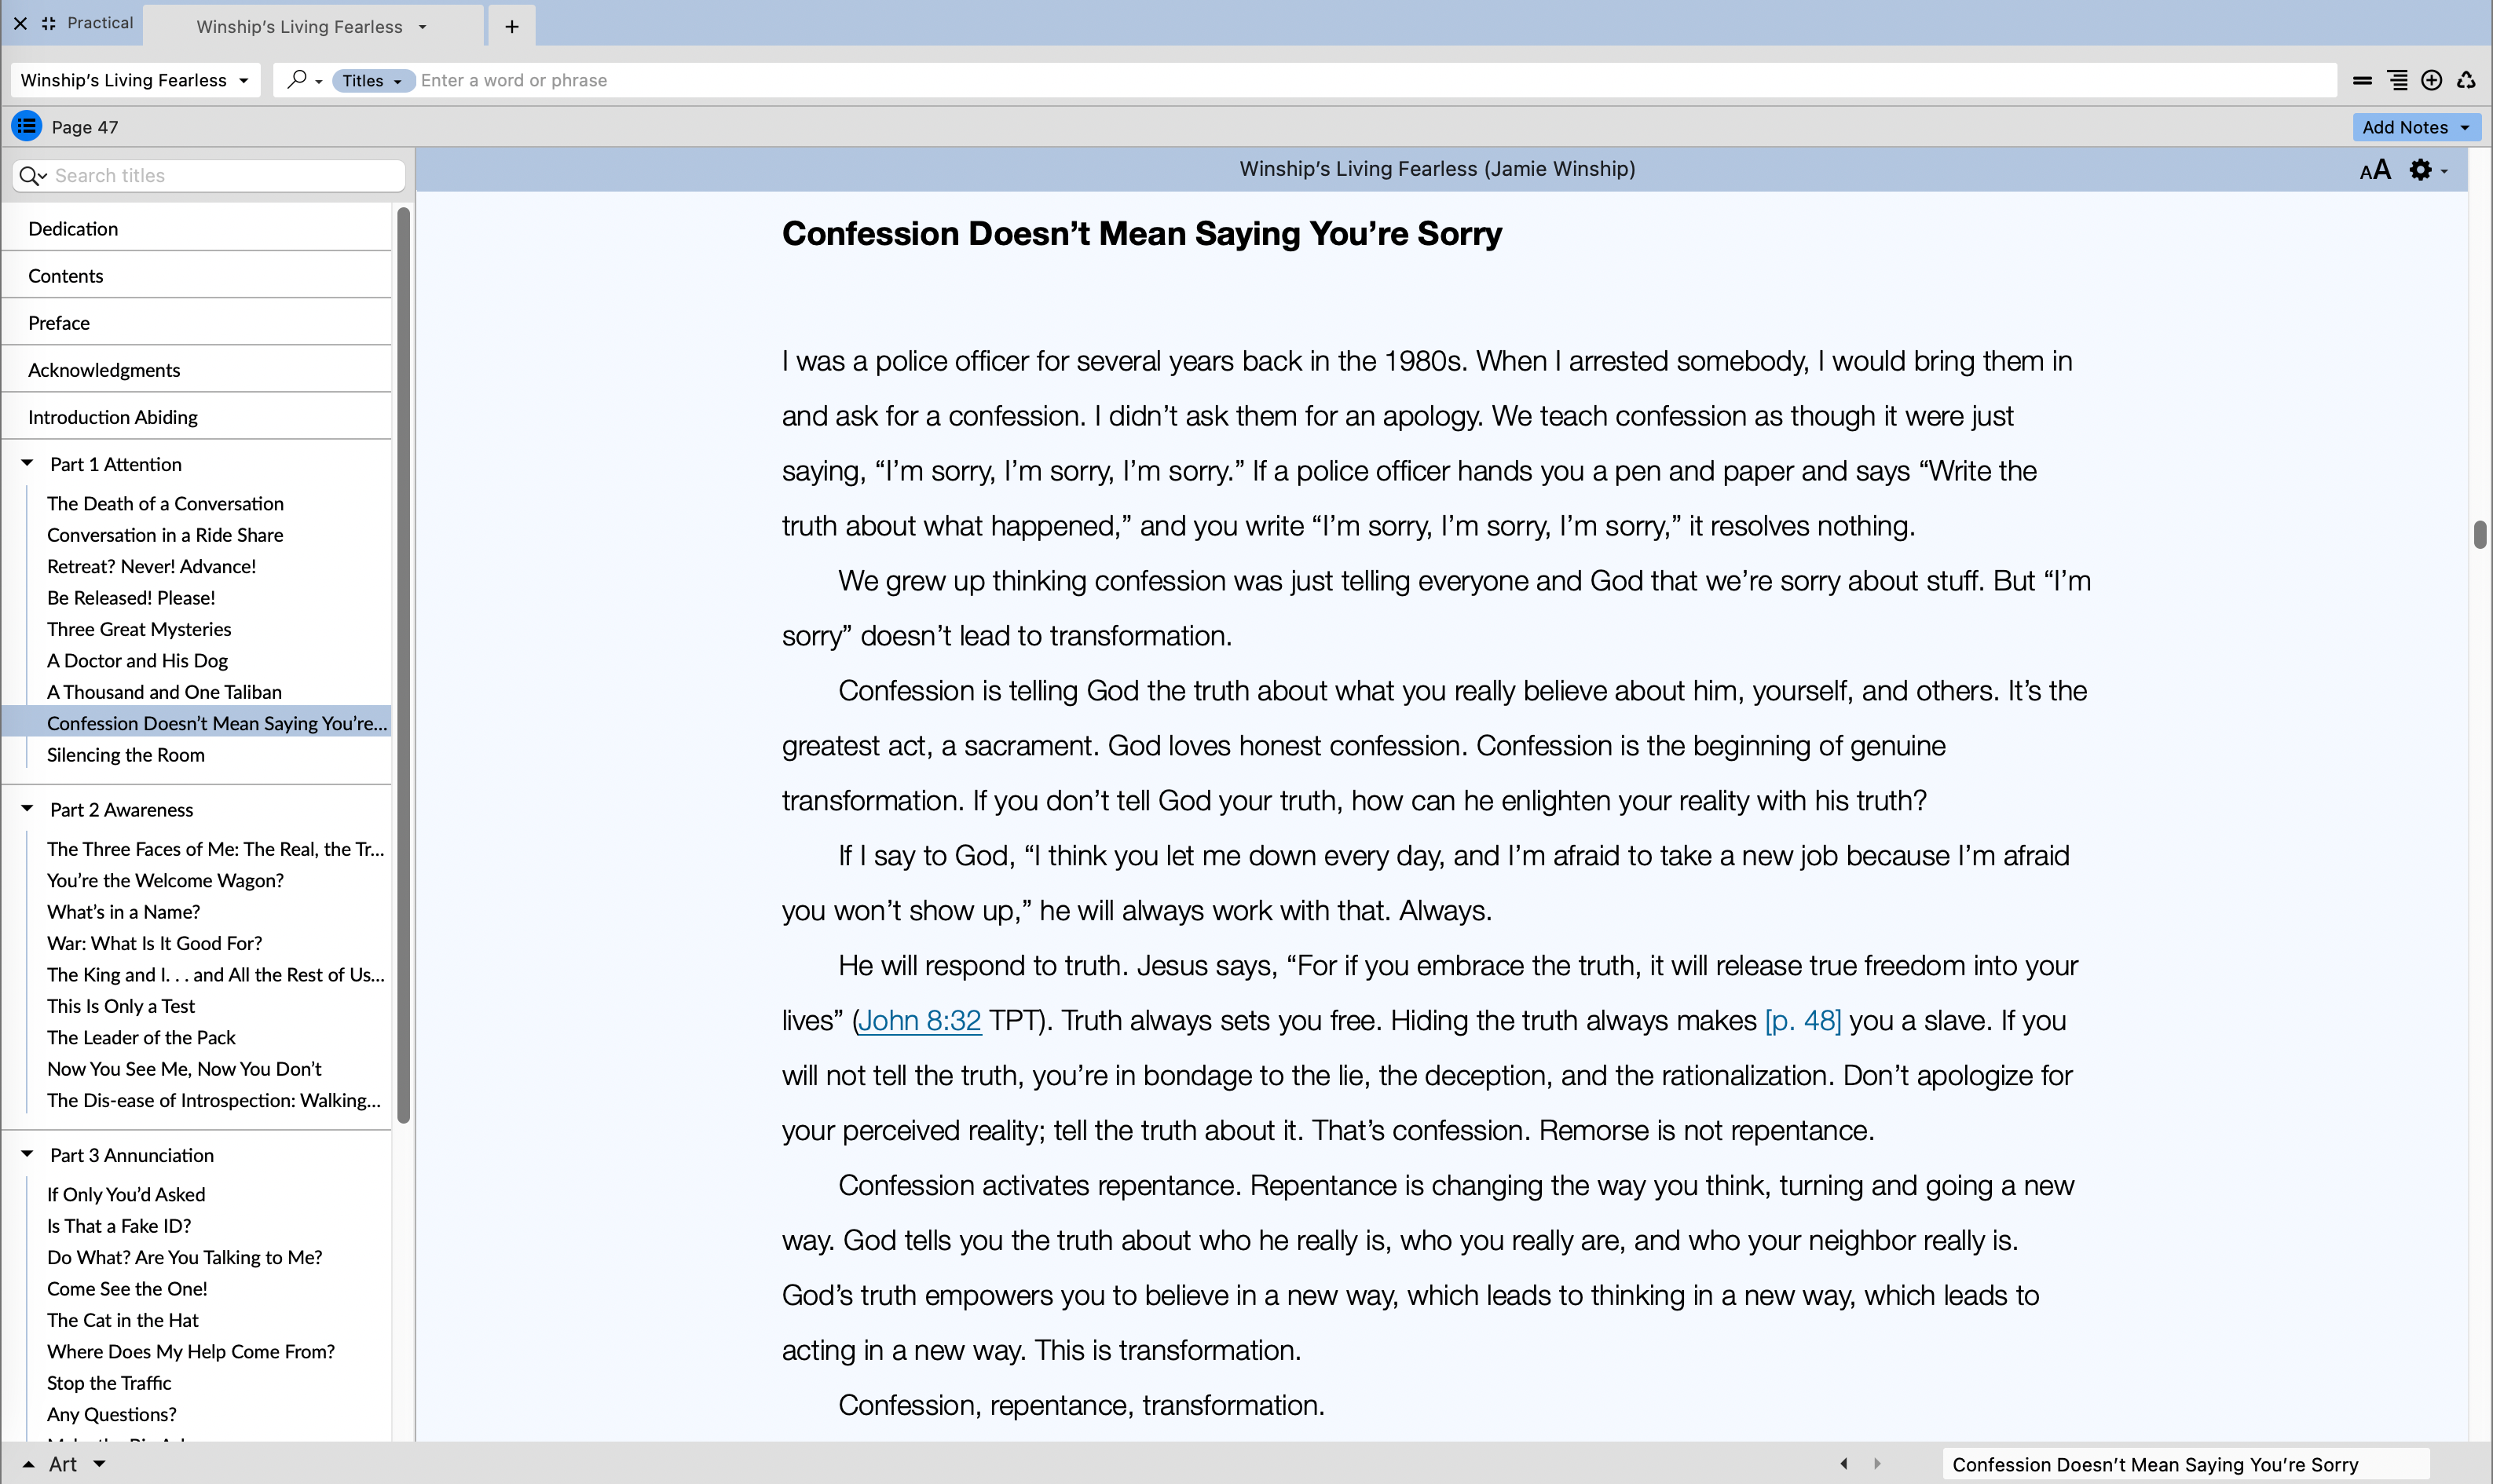The image size is (2493, 1484).
Task: Click the [p. 48] page marker link
Action: (x=1802, y=1020)
